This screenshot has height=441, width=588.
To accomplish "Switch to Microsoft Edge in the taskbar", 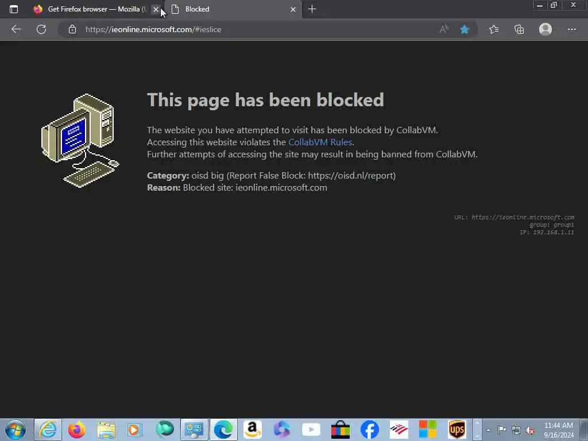I will click(223, 430).
